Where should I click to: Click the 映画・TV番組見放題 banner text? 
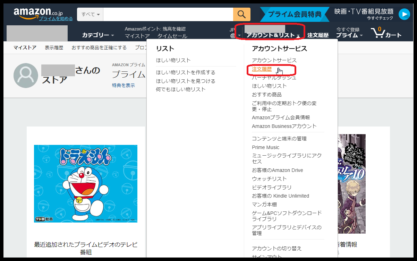point(364,11)
